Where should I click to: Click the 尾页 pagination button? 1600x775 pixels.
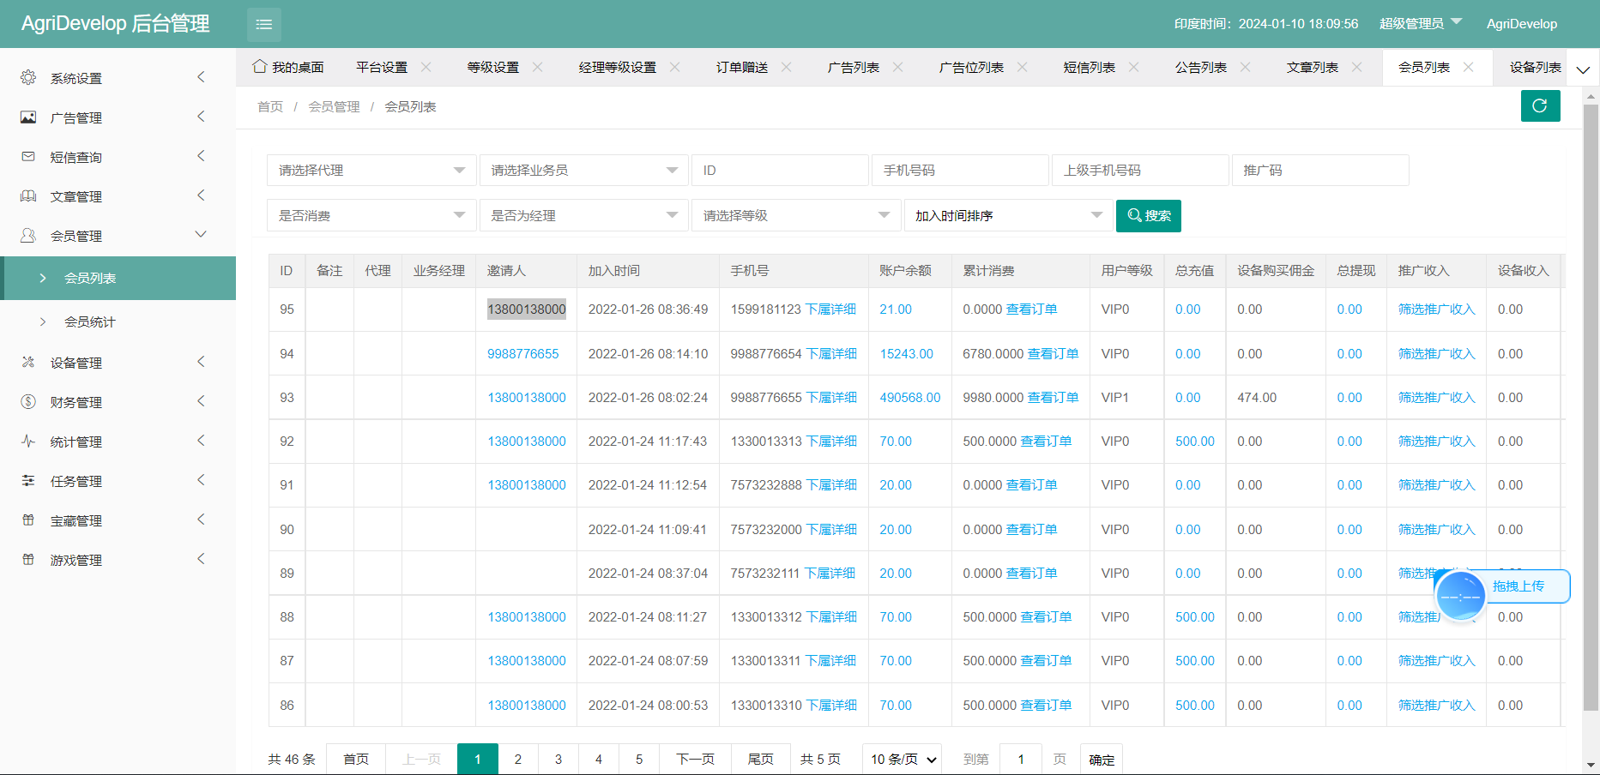coord(761,759)
